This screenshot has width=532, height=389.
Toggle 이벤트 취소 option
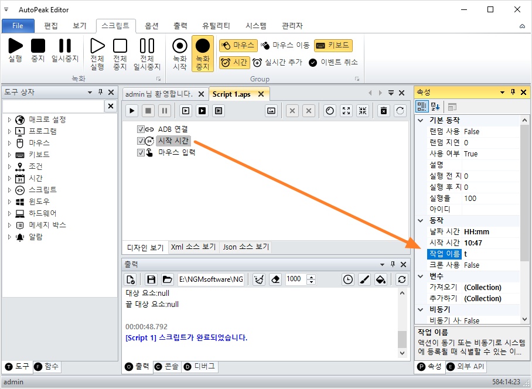pos(333,63)
